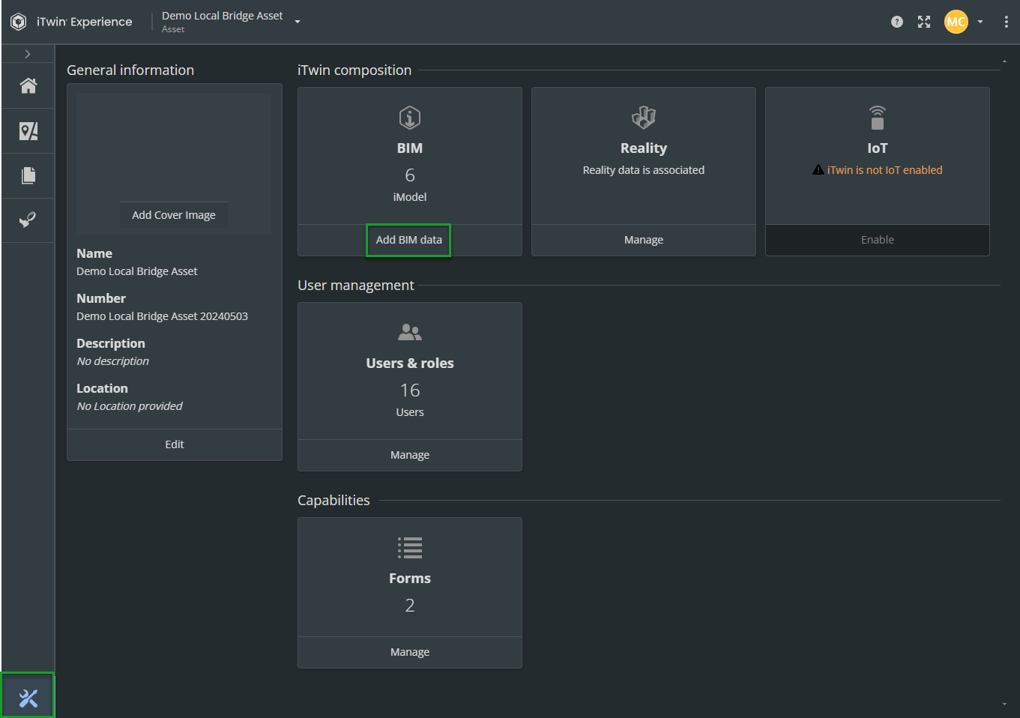Select the BIM iModel card icon

point(410,118)
